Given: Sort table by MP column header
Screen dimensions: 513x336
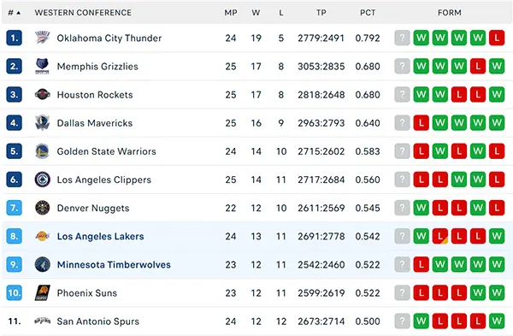Looking at the screenshot, I should (231, 13).
